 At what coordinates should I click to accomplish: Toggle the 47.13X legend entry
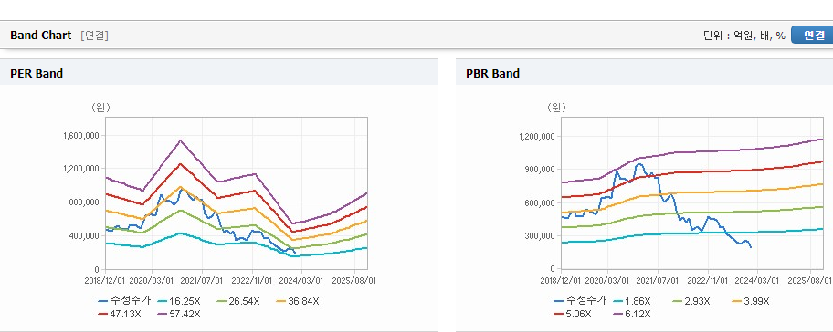pyautogui.click(x=120, y=314)
